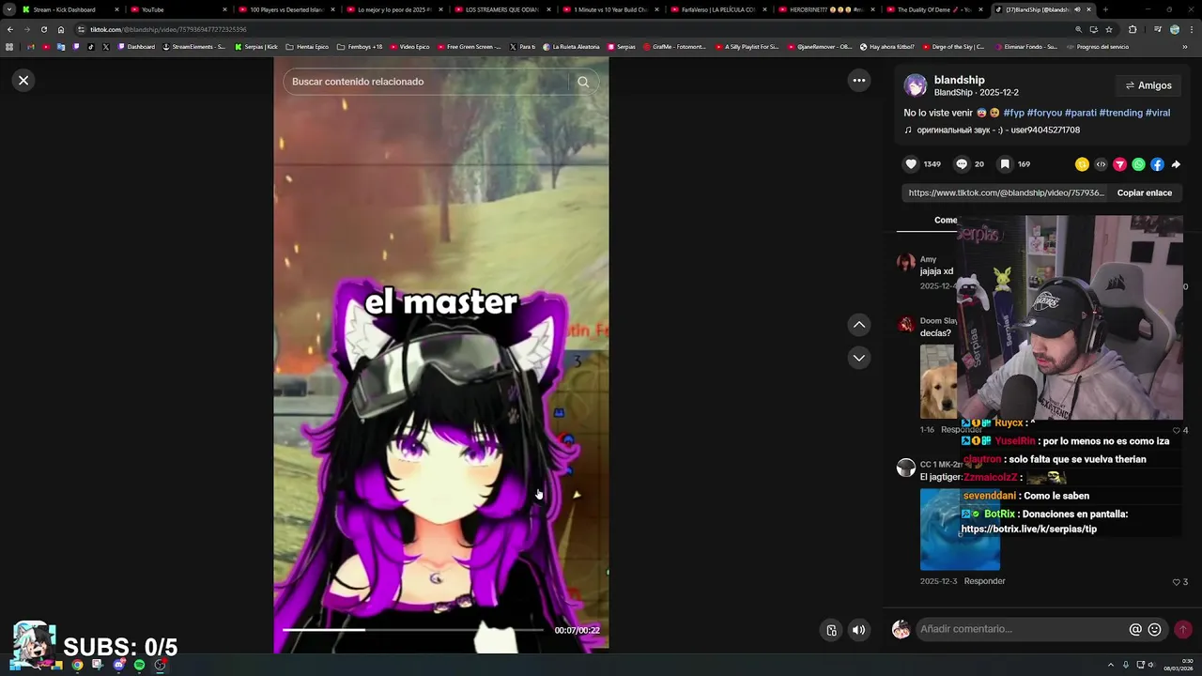This screenshot has height=676, width=1202.
Task: Click the video link URL text
Action: 1006,192
